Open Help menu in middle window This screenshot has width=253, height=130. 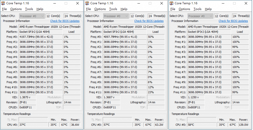pyautogui.click(x=124, y=9)
